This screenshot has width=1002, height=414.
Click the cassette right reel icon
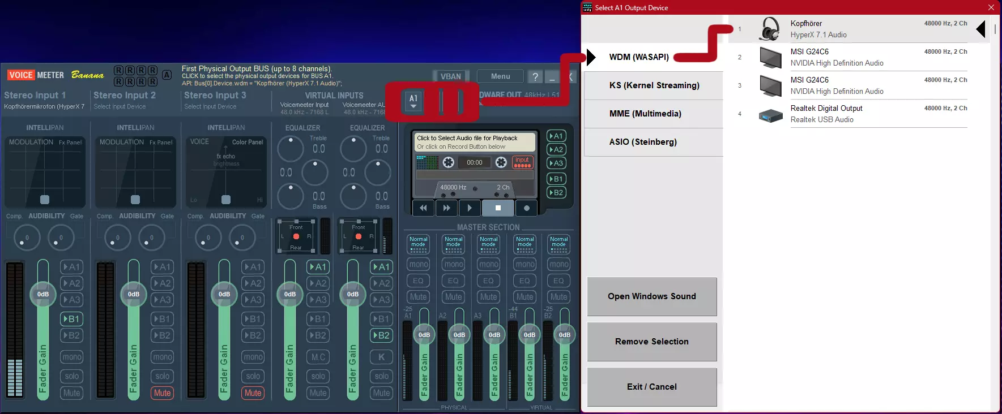[x=501, y=162]
